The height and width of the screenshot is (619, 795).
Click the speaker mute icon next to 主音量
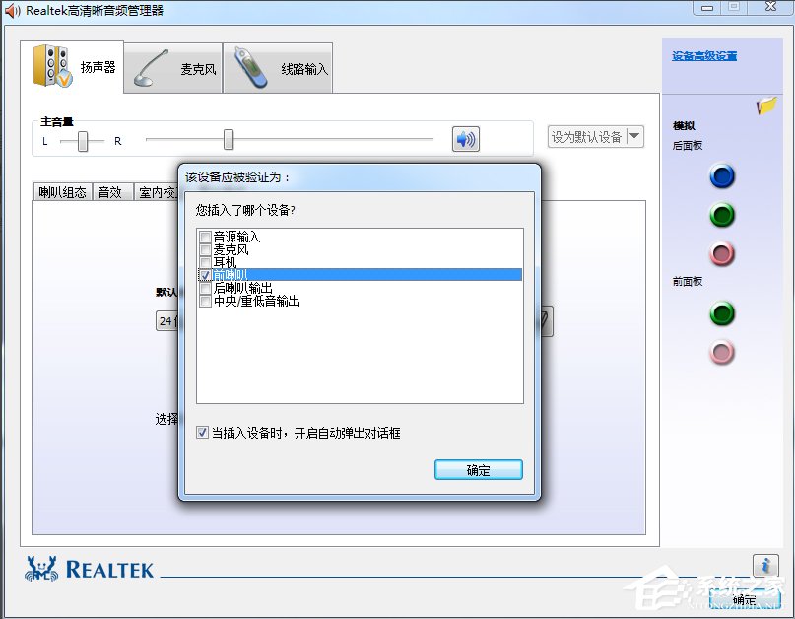pyautogui.click(x=464, y=139)
